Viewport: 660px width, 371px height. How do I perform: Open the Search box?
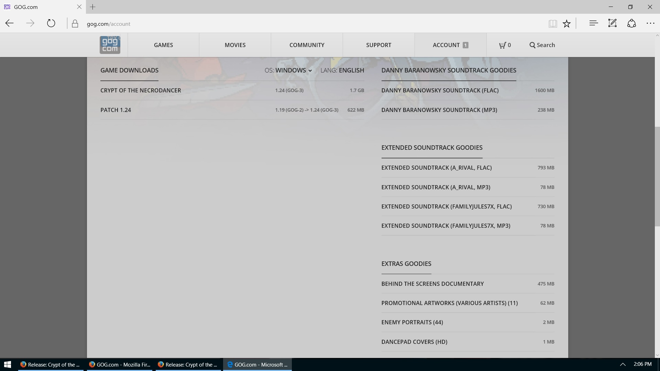pos(542,45)
